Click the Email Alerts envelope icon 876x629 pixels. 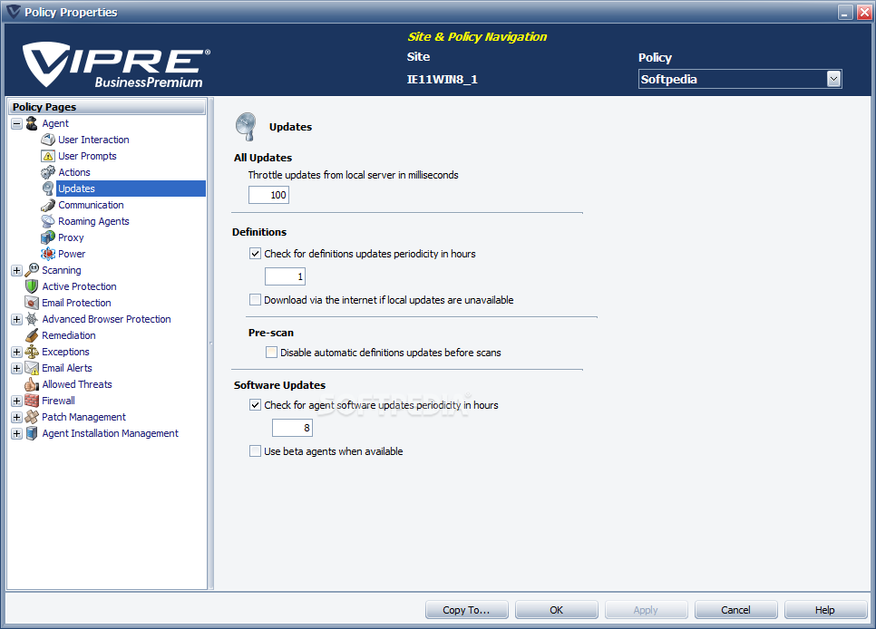(x=32, y=368)
